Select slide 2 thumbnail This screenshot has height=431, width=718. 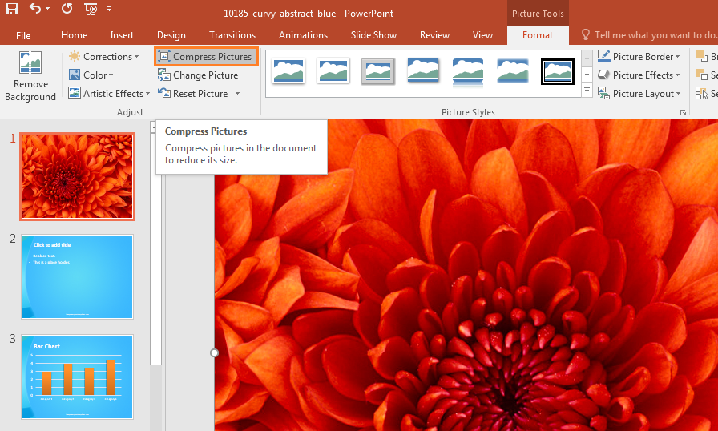[78, 277]
